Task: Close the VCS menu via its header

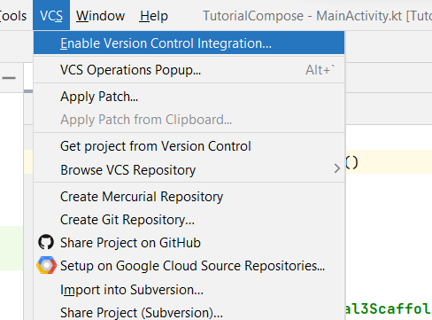Action: [x=51, y=15]
